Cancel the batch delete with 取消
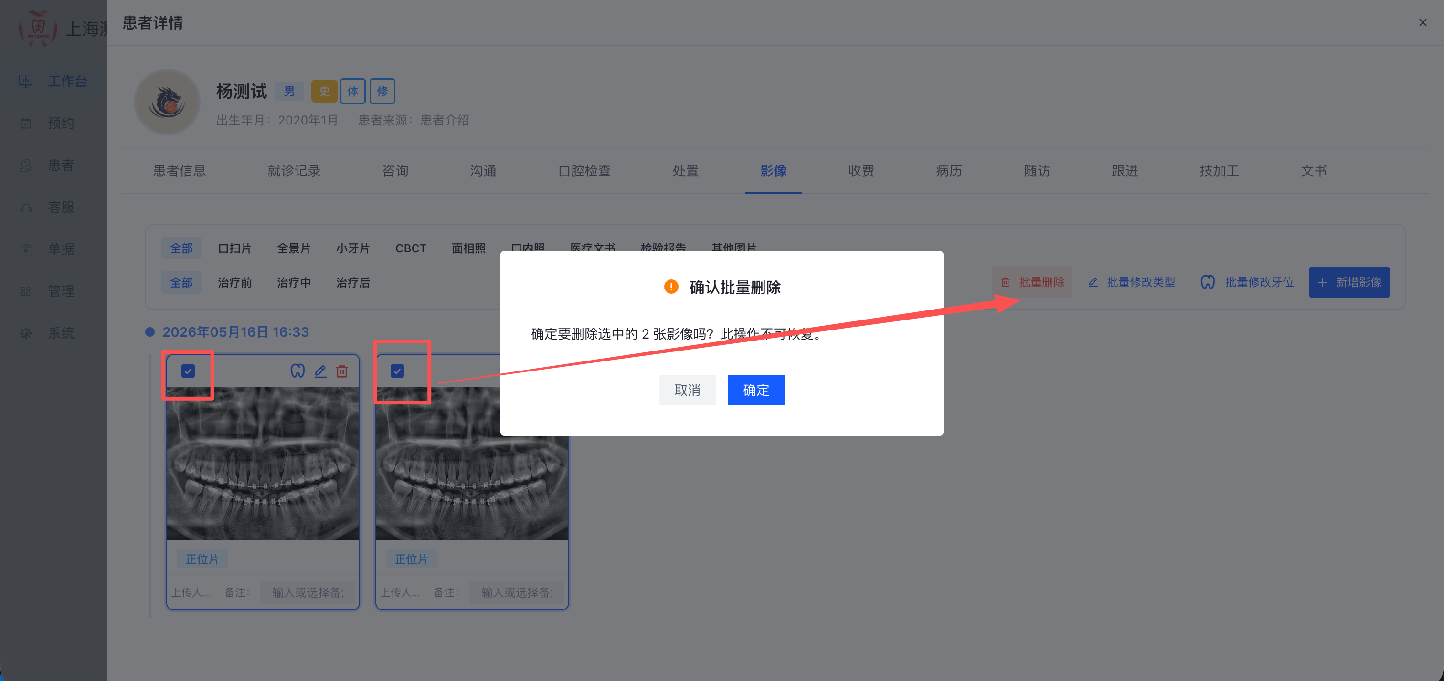 687,390
